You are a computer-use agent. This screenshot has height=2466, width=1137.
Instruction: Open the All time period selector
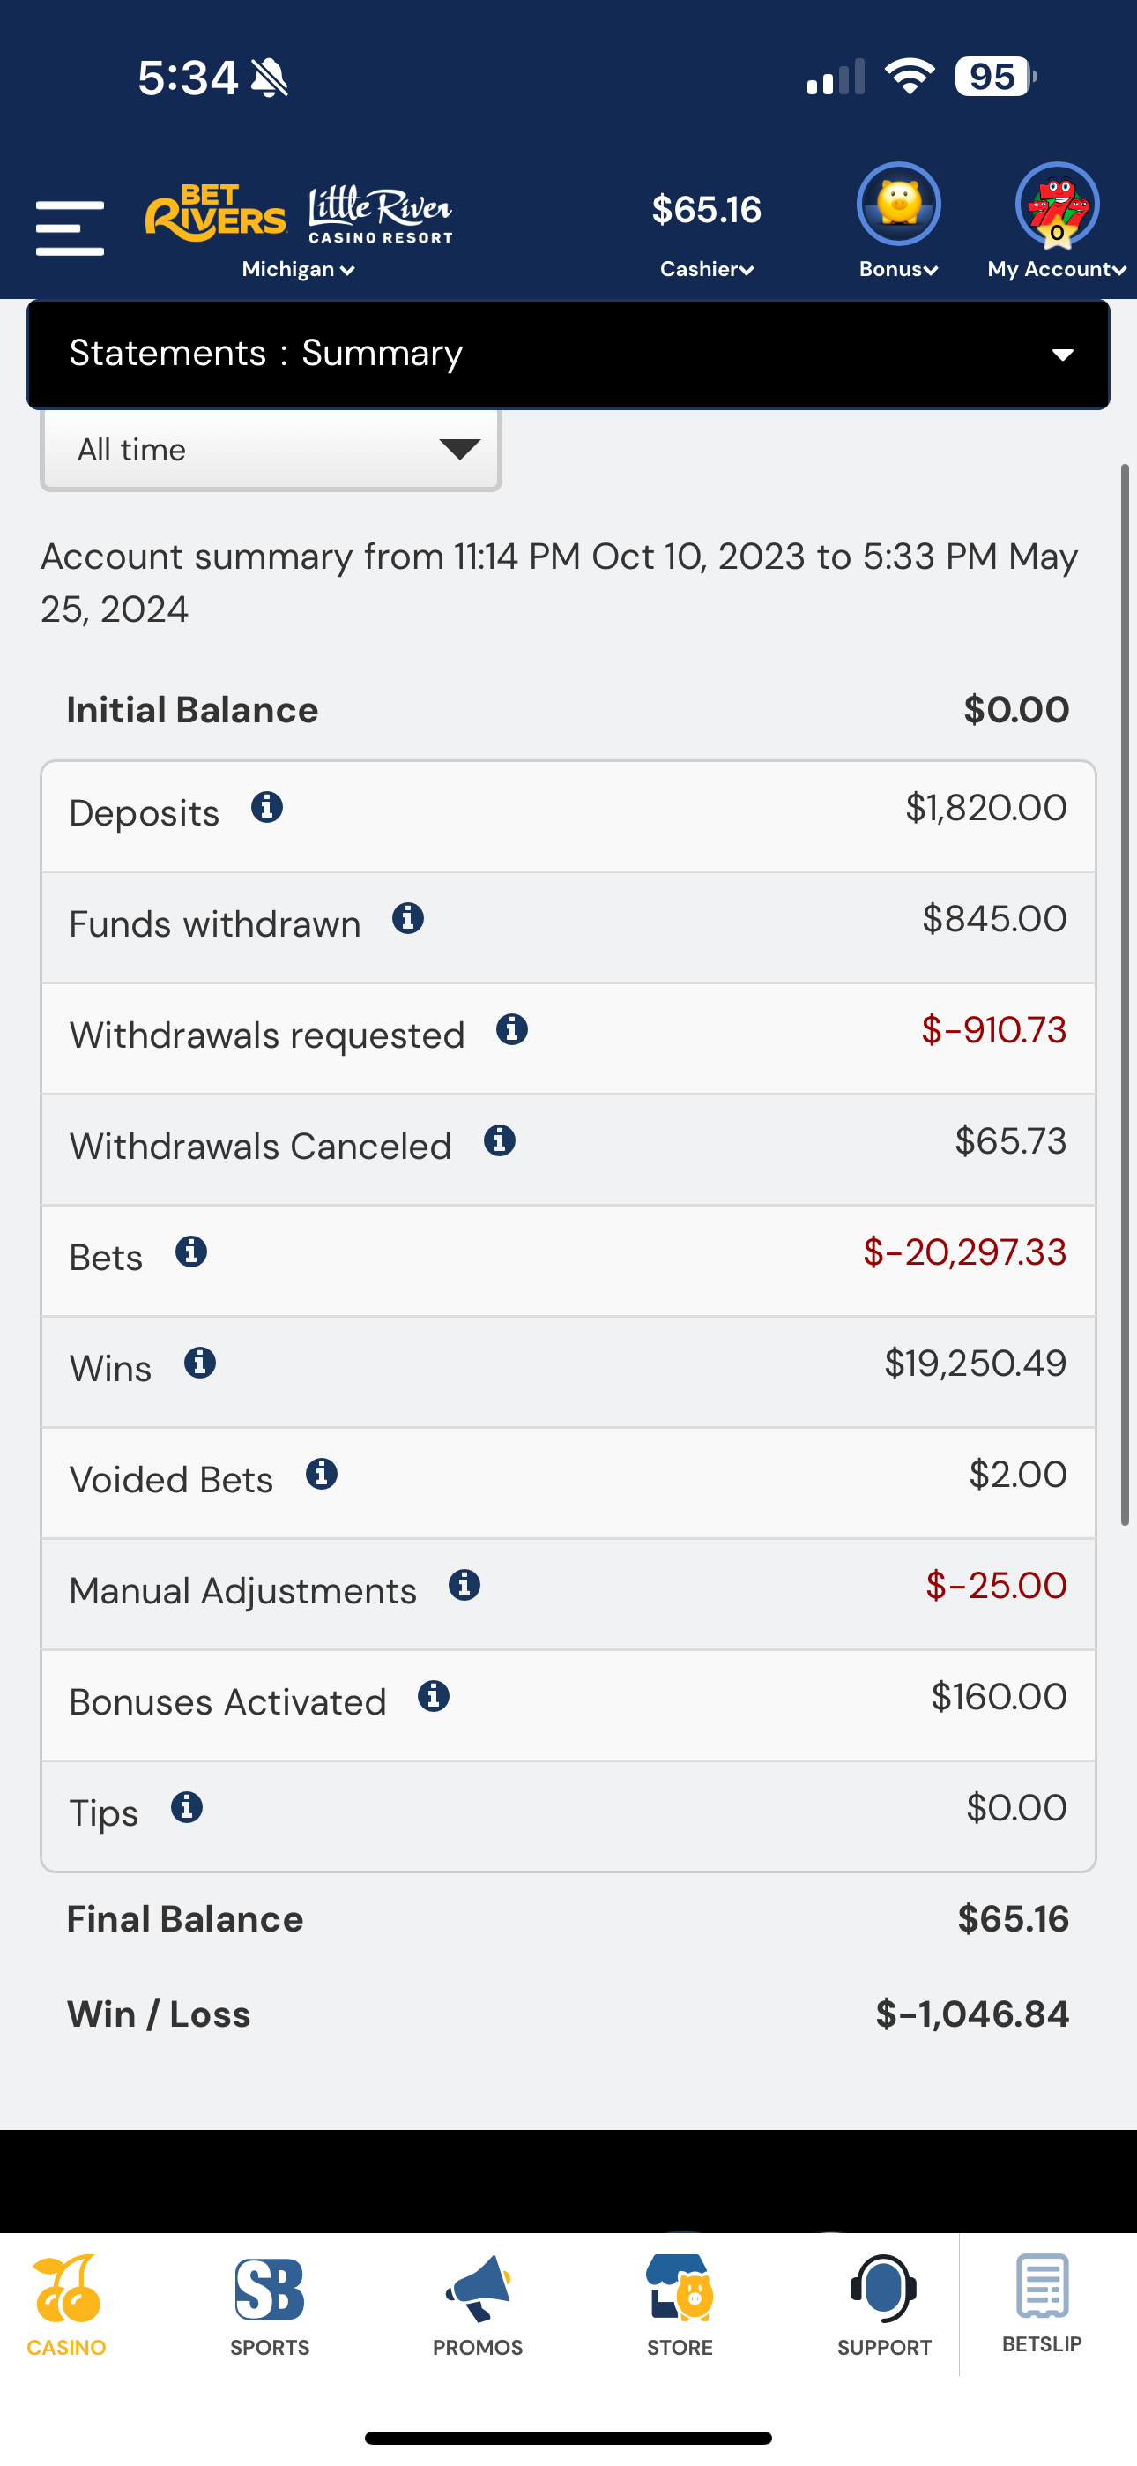[x=271, y=450]
